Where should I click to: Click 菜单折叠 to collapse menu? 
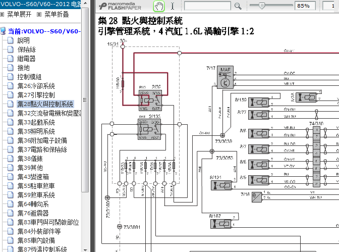click(x=56, y=15)
